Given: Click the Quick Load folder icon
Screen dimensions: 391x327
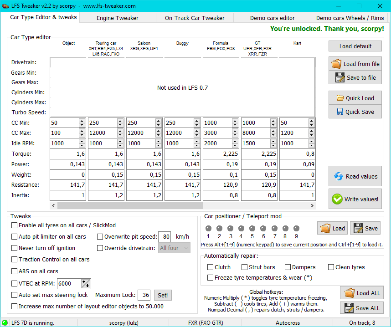Looking at the screenshot, I should click(x=340, y=98).
